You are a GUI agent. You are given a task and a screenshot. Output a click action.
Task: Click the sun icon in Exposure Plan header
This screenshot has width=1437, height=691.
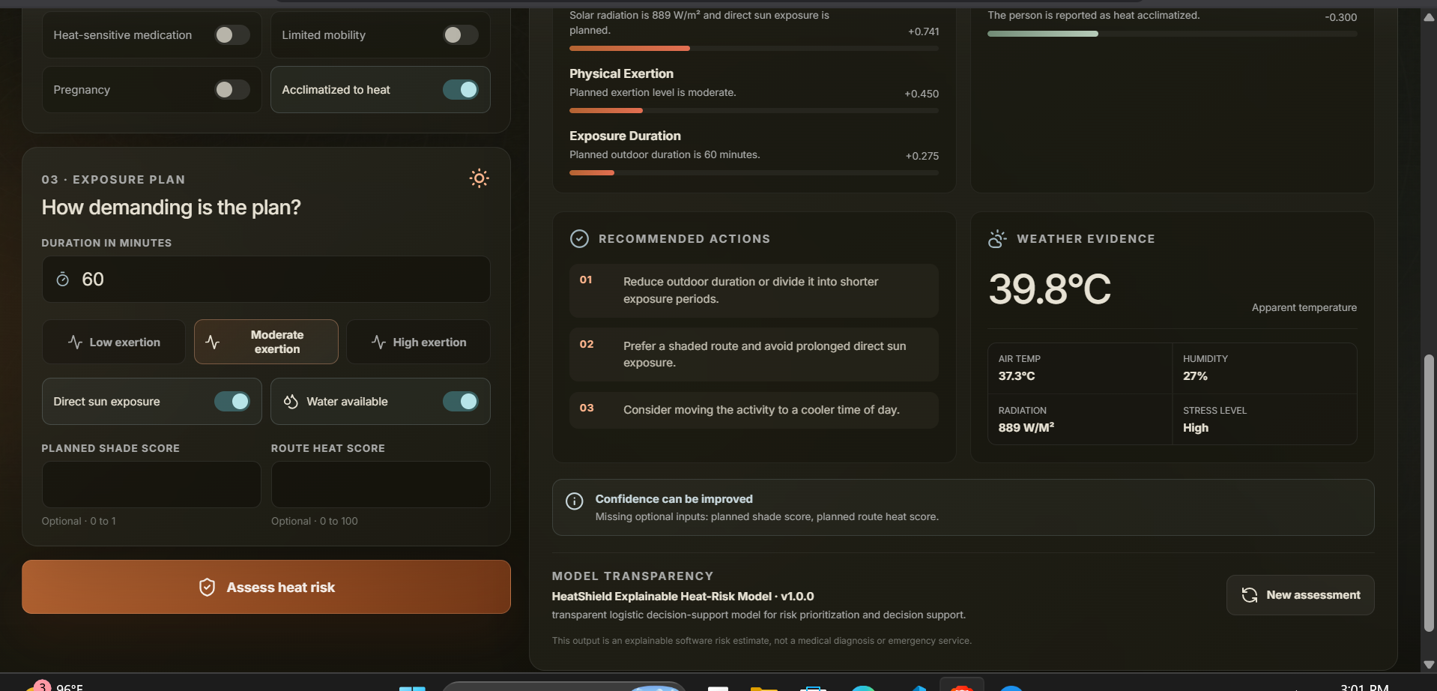[479, 178]
